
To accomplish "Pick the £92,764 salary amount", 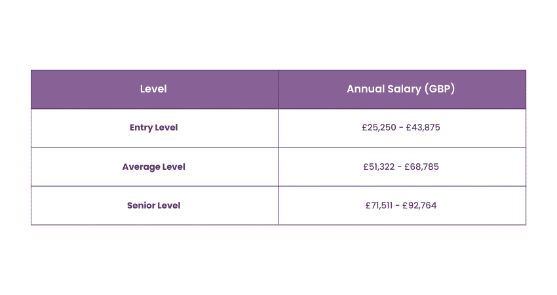I will click(421, 205).
